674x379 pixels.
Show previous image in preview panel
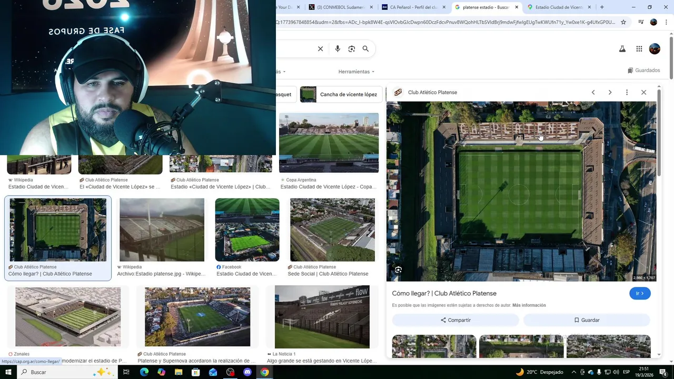pyautogui.click(x=593, y=92)
